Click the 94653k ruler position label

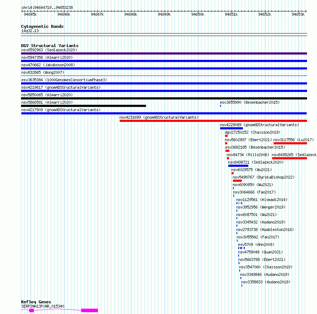[298, 14]
